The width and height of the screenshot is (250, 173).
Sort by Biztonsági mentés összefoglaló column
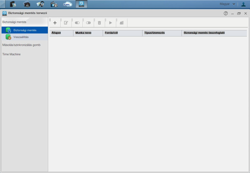(x=214, y=33)
